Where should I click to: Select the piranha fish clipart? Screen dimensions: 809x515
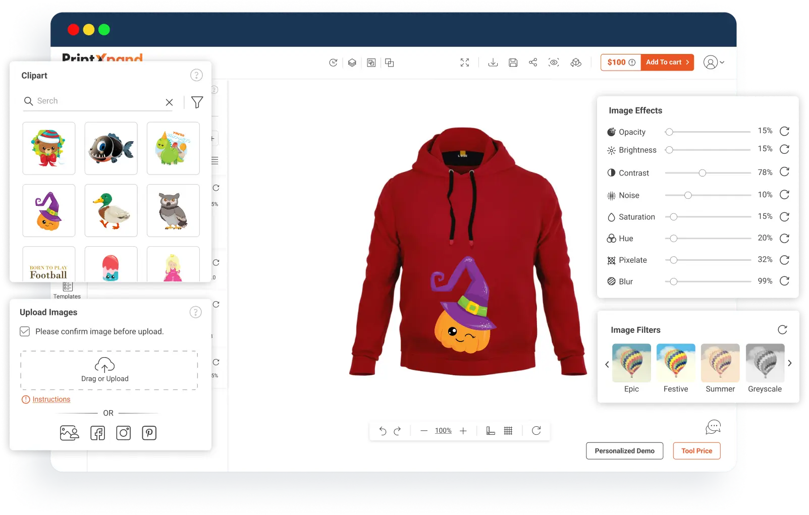click(111, 148)
